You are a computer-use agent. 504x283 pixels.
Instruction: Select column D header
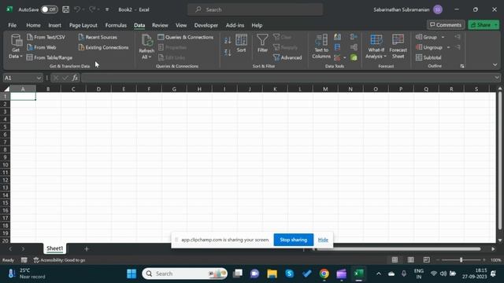coord(98,89)
